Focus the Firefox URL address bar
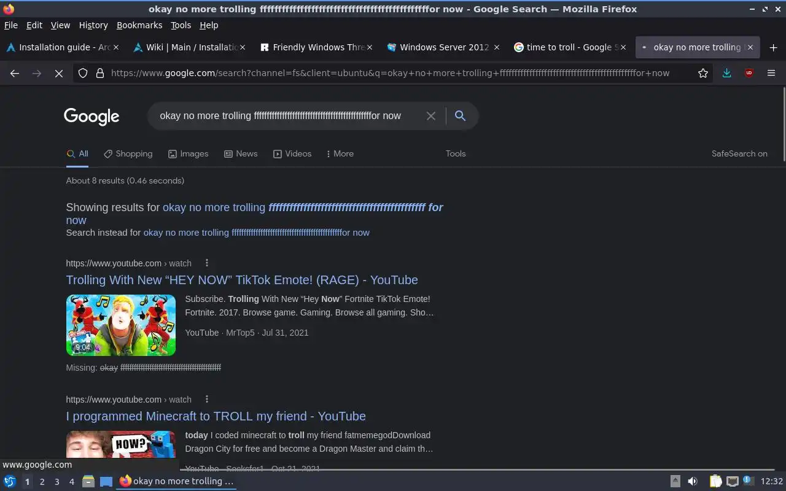This screenshot has width=786, height=491. (393, 73)
